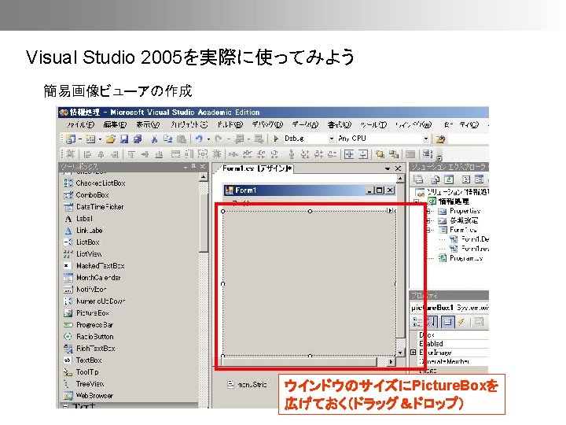566x425 pixels.
Task: Open the document tab list dropdown arrow
Action: click(x=388, y=168)
